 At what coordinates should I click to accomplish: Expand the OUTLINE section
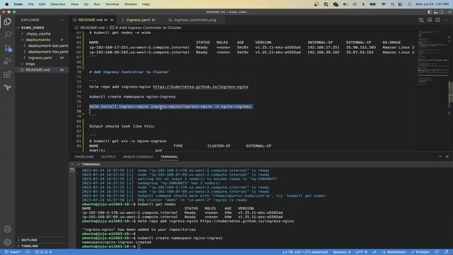click(x=29, y=240)
